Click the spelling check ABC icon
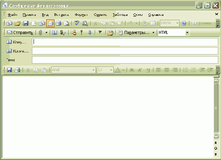Image resolution: width=221 pixels, height=160 pixels. point(77,23)
